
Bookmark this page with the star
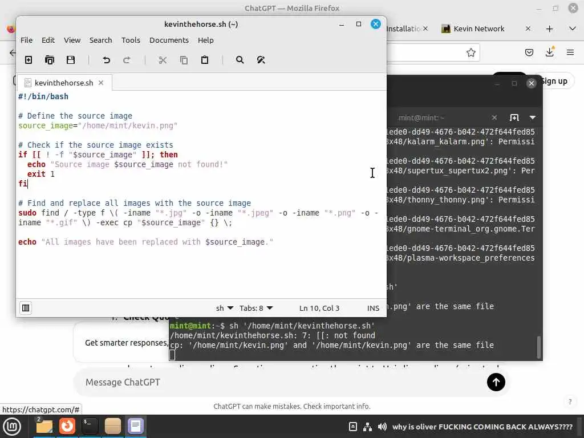pyautogui.click(x=471, y=52)
